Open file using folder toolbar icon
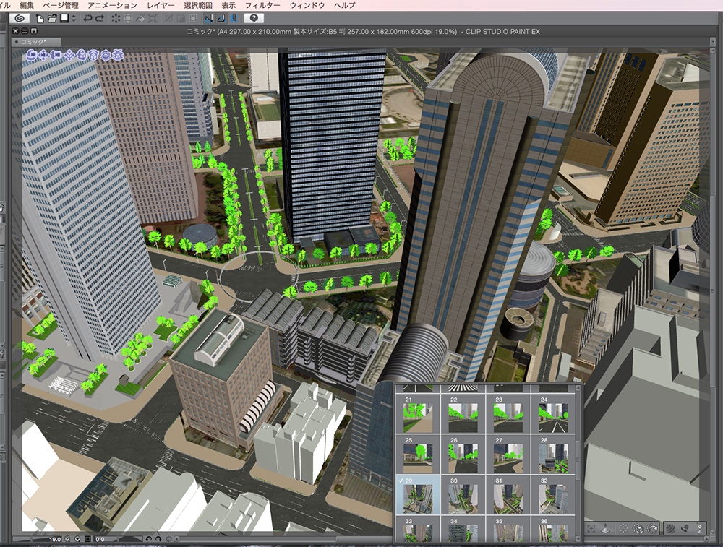The width and height of the screenshot is (723, 547). (x=52, y=19)
